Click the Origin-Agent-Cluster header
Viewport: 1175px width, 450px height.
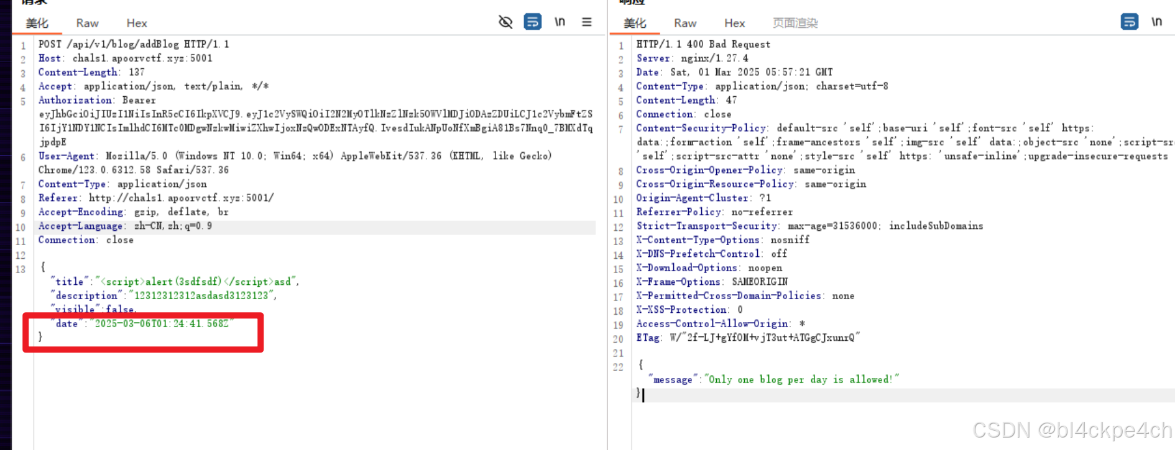click(703, 198)
